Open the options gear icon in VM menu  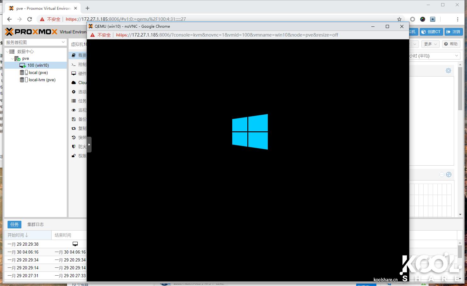pos(74,92)
